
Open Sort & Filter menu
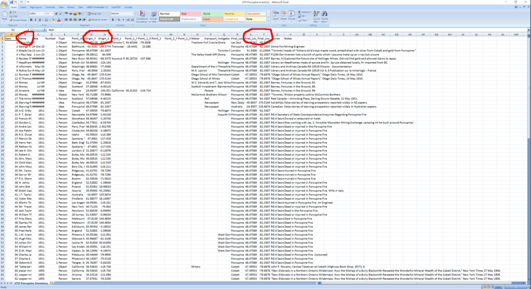pos(316,17)
